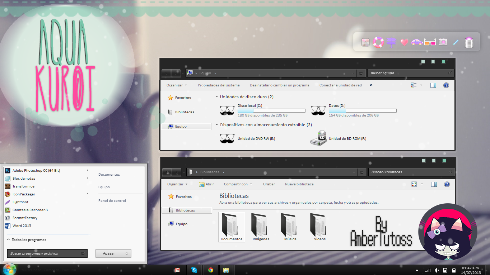490x275 pixels.
Task: Open the pink camera dock icon
Action: (443, 42)
